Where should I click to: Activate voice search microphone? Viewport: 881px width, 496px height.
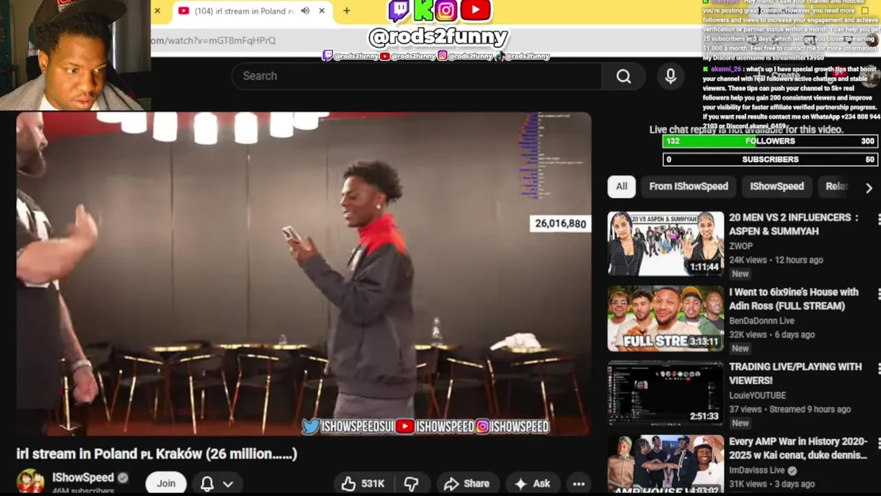click(x=670, y=76)
